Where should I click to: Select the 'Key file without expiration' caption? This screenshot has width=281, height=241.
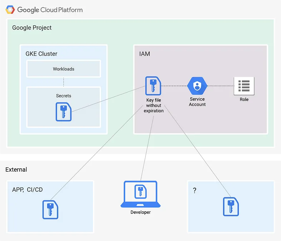click(154, 105)
